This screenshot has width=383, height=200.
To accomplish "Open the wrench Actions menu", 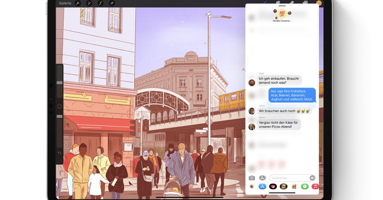I will click(x=78, y=3).
